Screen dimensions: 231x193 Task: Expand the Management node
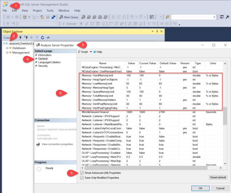click(7, 53)
